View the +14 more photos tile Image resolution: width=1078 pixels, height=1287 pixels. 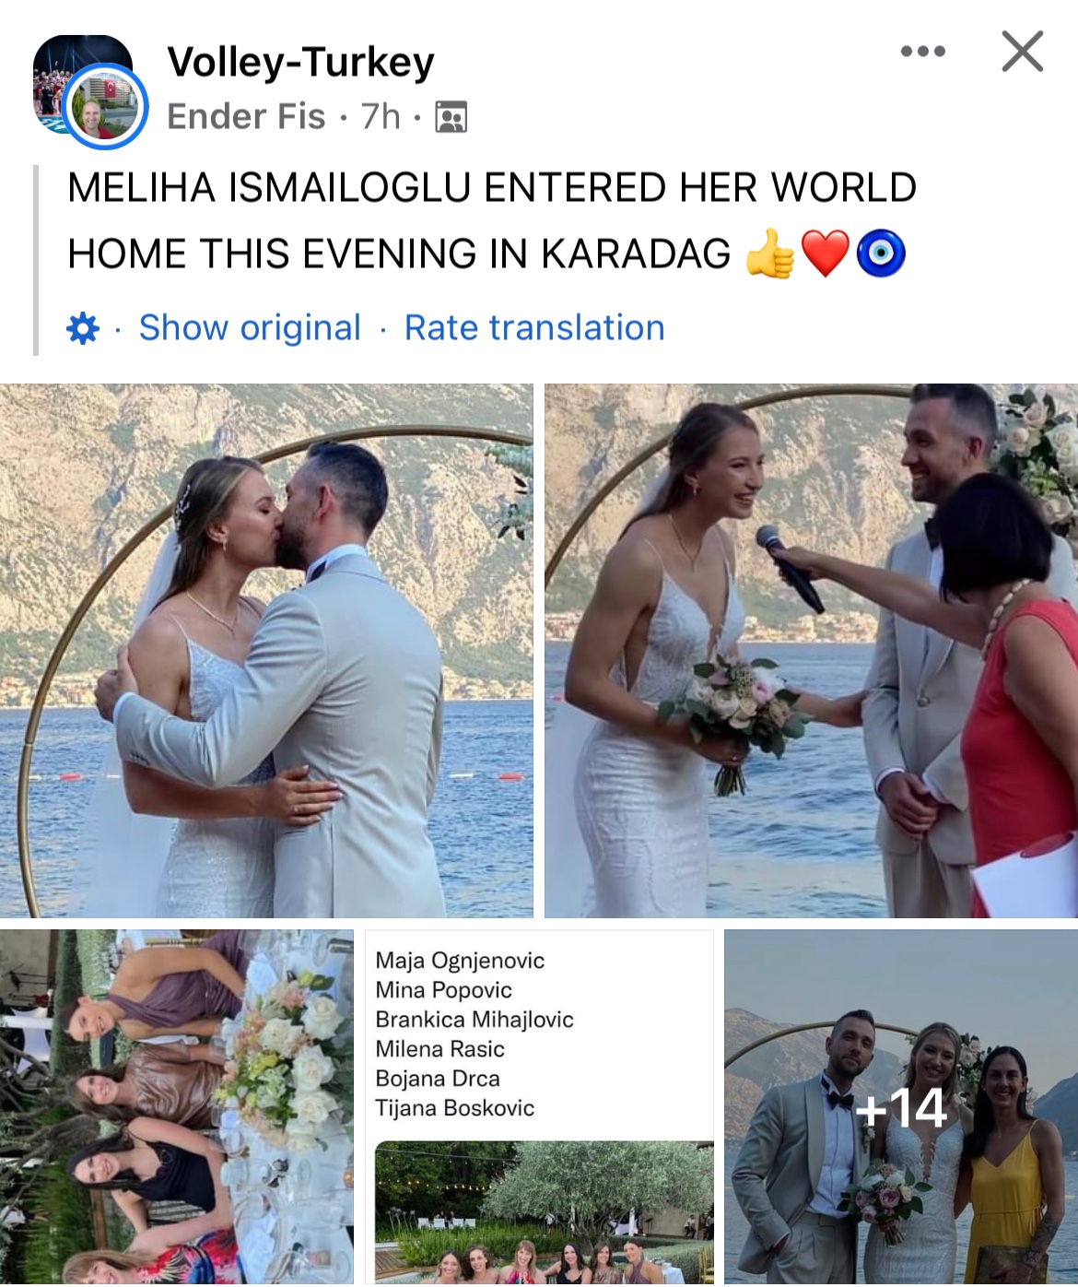click(x=901, y=1107)
